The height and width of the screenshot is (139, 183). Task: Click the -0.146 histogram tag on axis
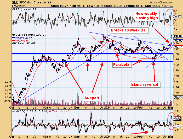178,126
